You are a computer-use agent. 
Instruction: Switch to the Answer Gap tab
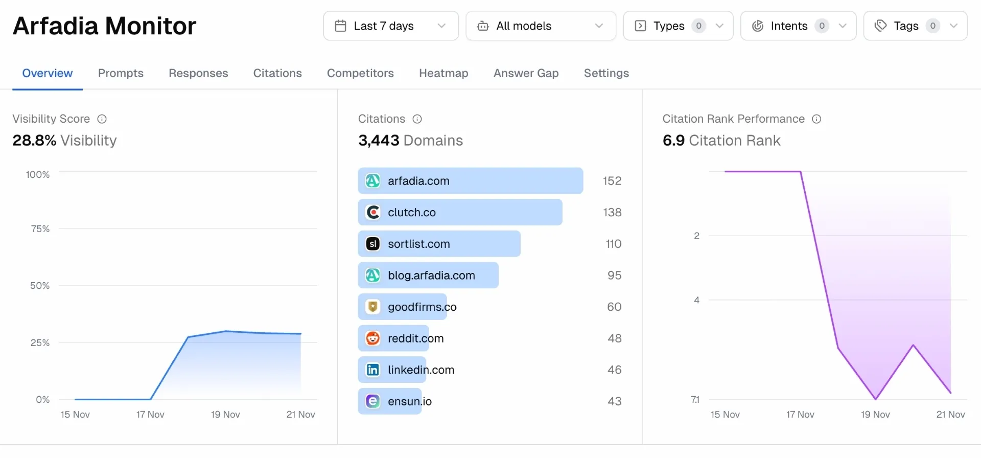pos(526,73)
